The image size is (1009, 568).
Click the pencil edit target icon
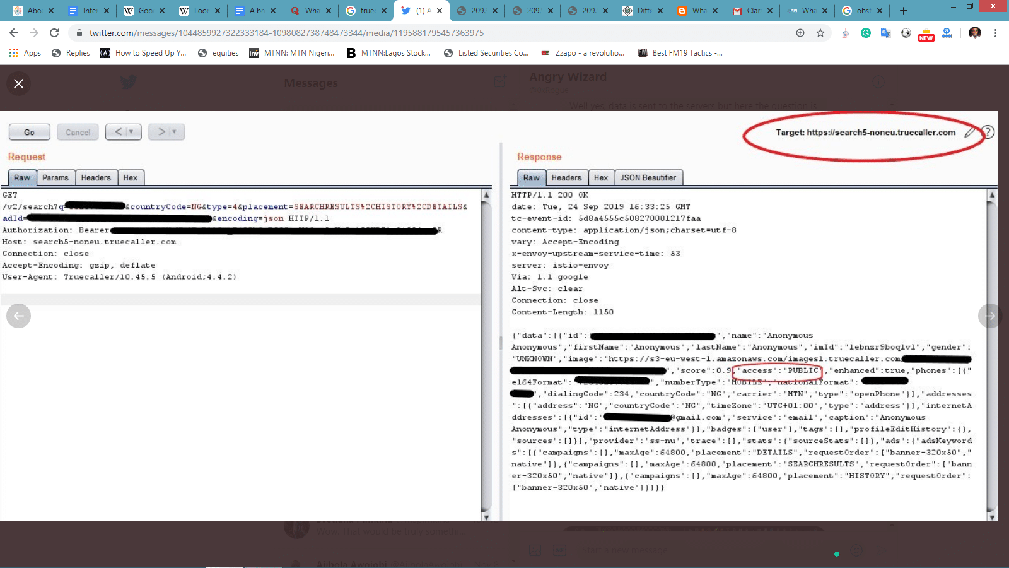point(970,133)
